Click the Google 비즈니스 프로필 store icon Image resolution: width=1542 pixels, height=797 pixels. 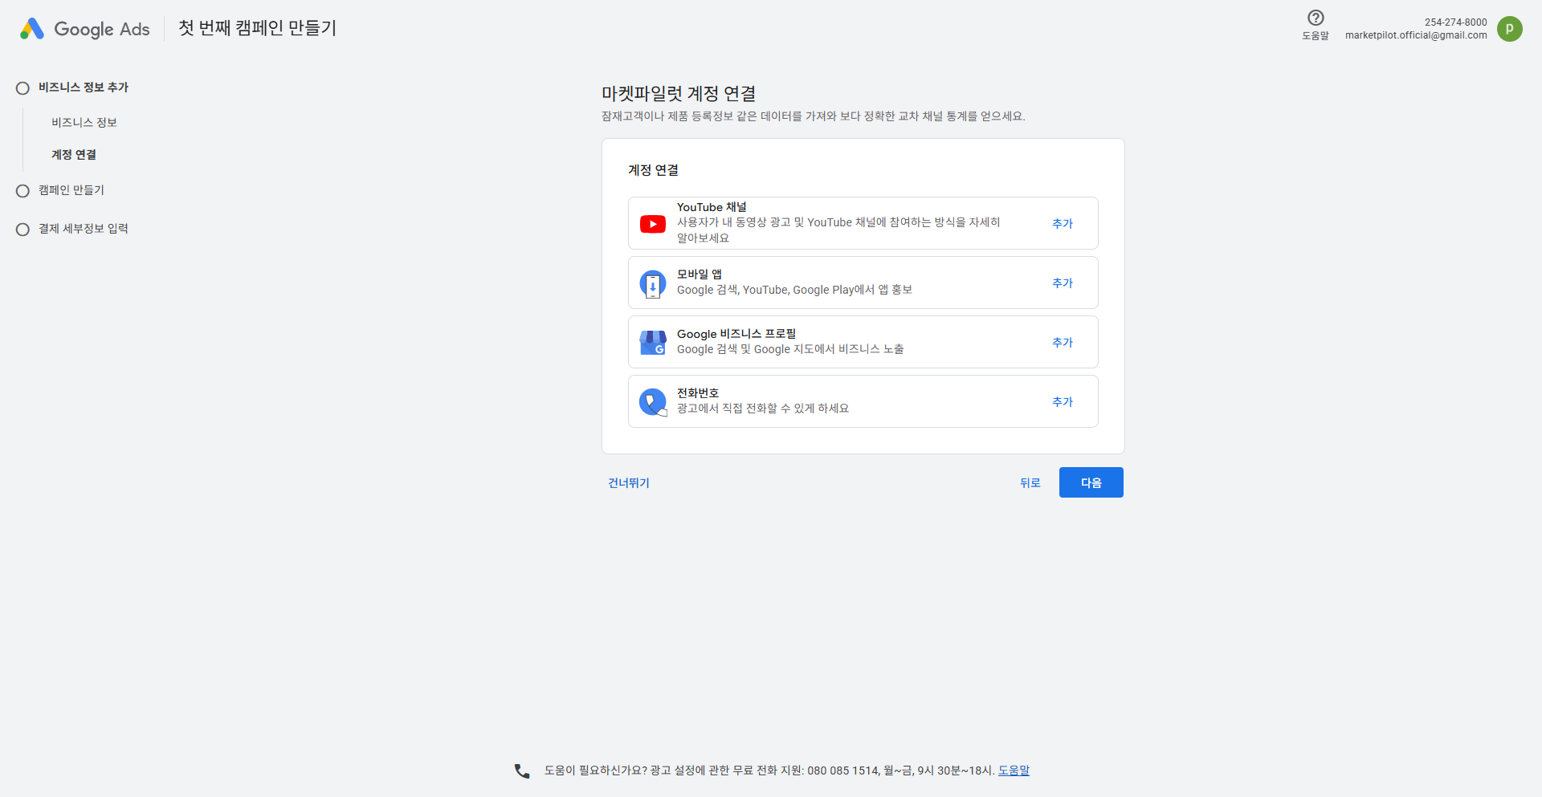tap(653, 343)
